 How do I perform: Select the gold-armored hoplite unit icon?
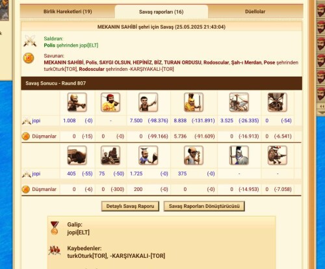[x=194, y=102]
